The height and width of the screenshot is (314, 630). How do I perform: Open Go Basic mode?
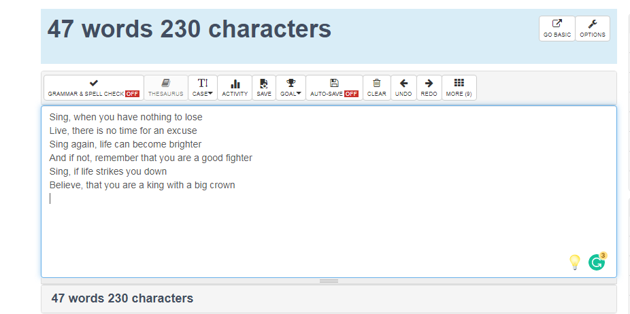point(557,29)
